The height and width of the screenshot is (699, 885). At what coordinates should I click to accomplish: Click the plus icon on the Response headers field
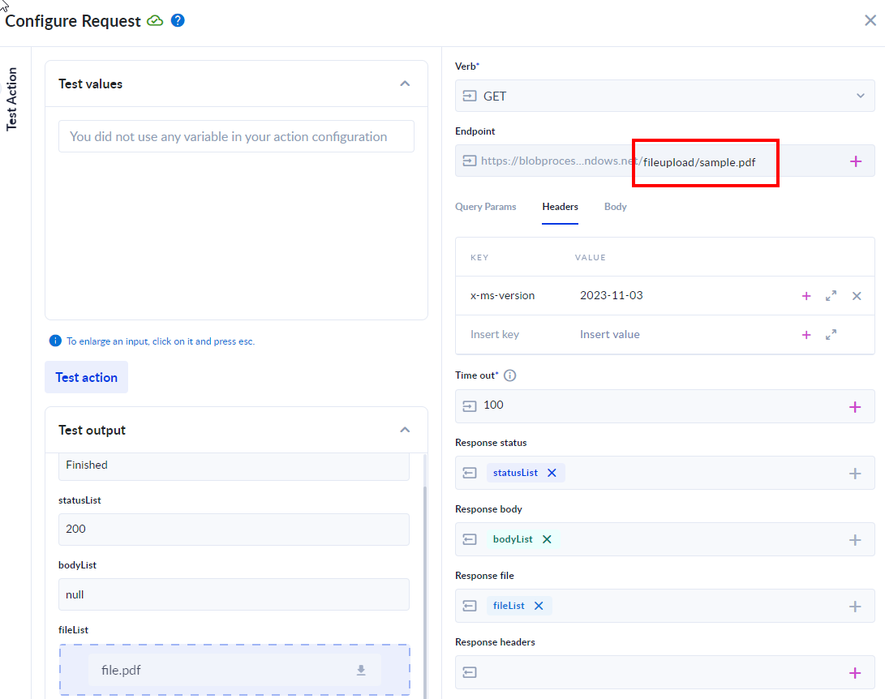click(856, 672)
